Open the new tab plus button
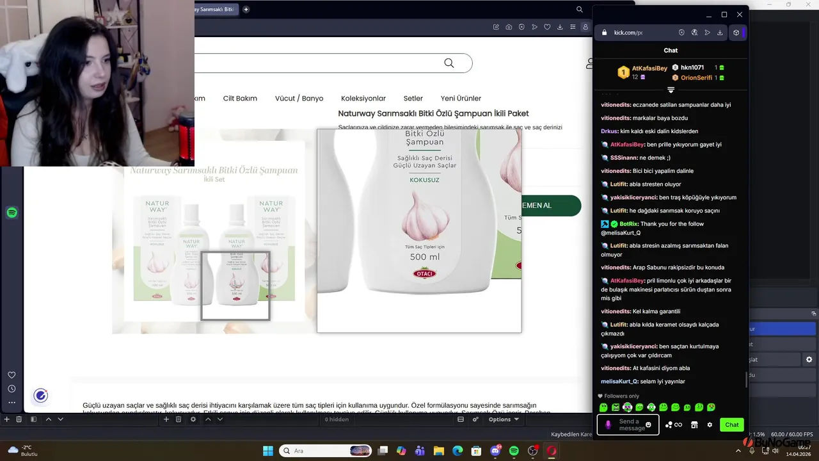The height and width of the screenshot is (461, 819). [246, 10]
